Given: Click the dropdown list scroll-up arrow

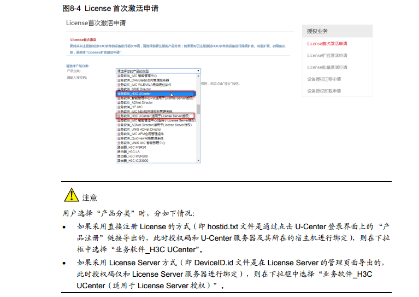Looking at the screenshot, I should pos(198,76).
